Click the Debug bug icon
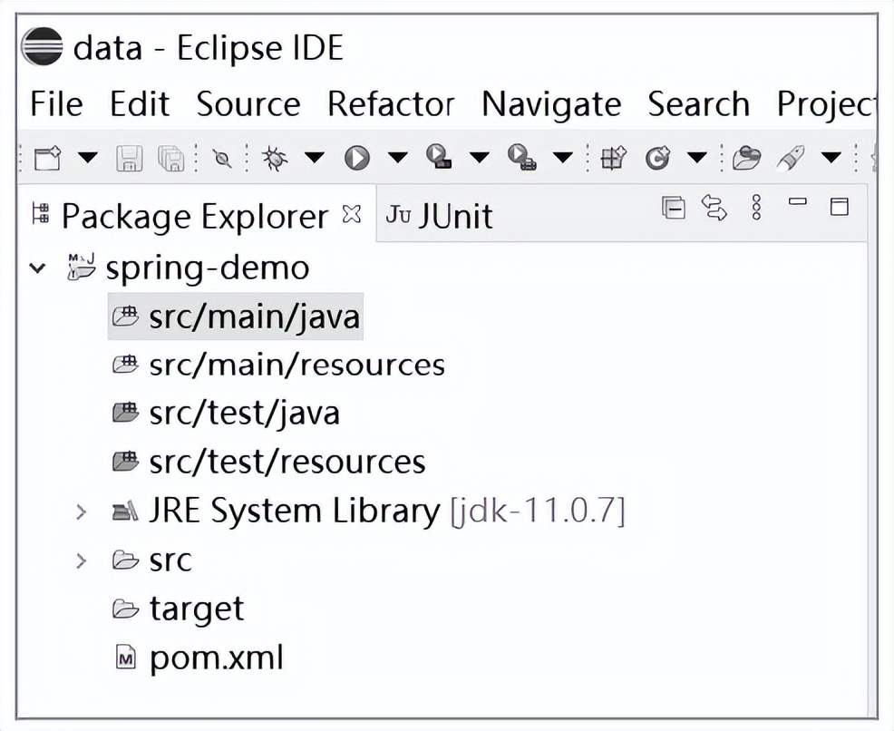 275,158
